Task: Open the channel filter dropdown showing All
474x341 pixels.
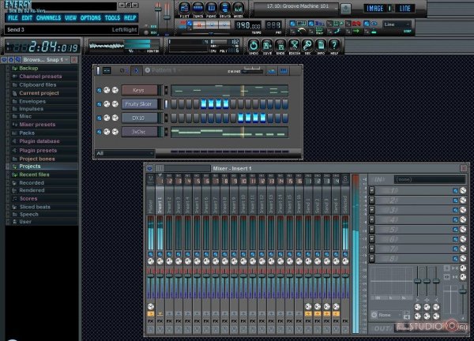Action: tap(125, 153)
